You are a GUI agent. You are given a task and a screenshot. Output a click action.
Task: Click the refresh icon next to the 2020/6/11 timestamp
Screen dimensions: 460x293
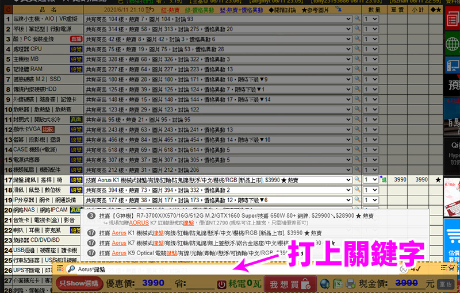pos(150,10)
